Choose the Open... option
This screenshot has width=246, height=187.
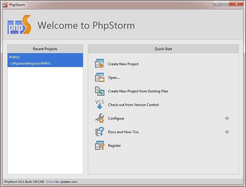click(x=114, y=78)
